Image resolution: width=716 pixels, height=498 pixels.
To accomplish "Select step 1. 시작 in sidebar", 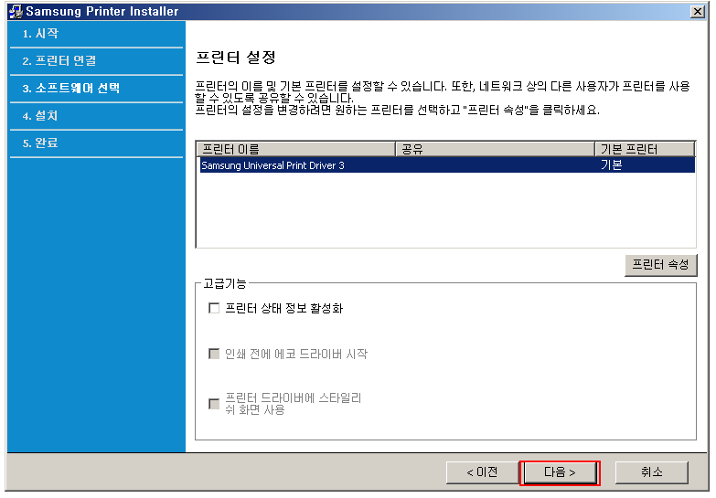I will tap(40, 33).
